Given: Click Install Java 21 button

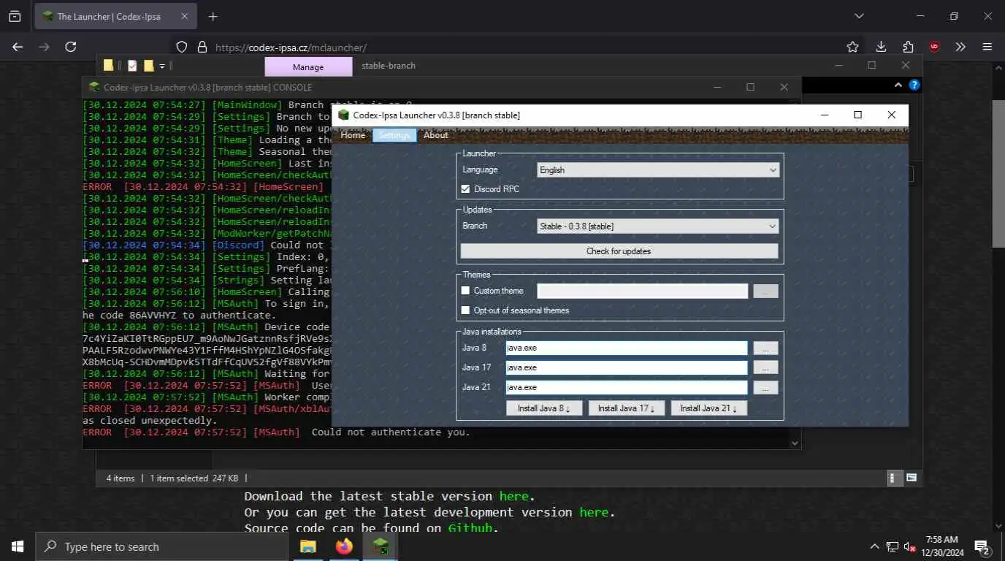Looking at the screenshot, I should 709,408.
